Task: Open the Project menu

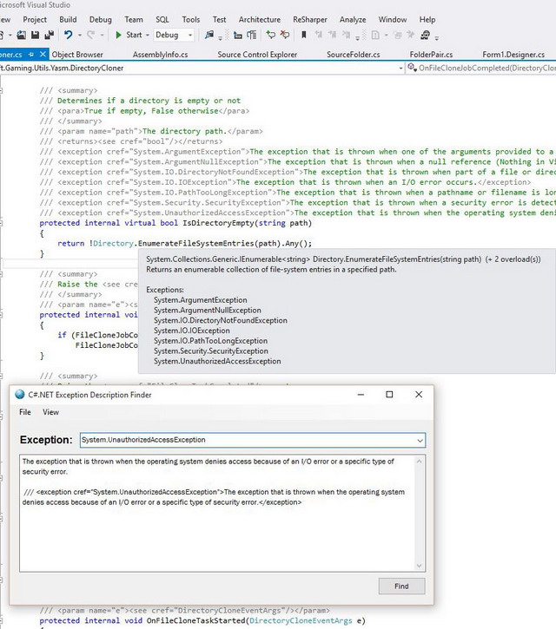Action: [35, 19]
